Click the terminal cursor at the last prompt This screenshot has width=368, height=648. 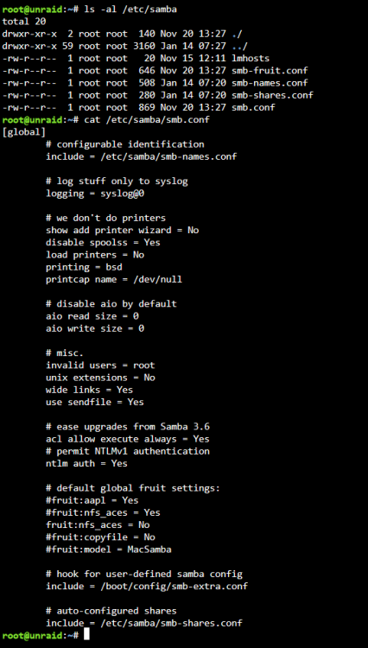point(86,635)
